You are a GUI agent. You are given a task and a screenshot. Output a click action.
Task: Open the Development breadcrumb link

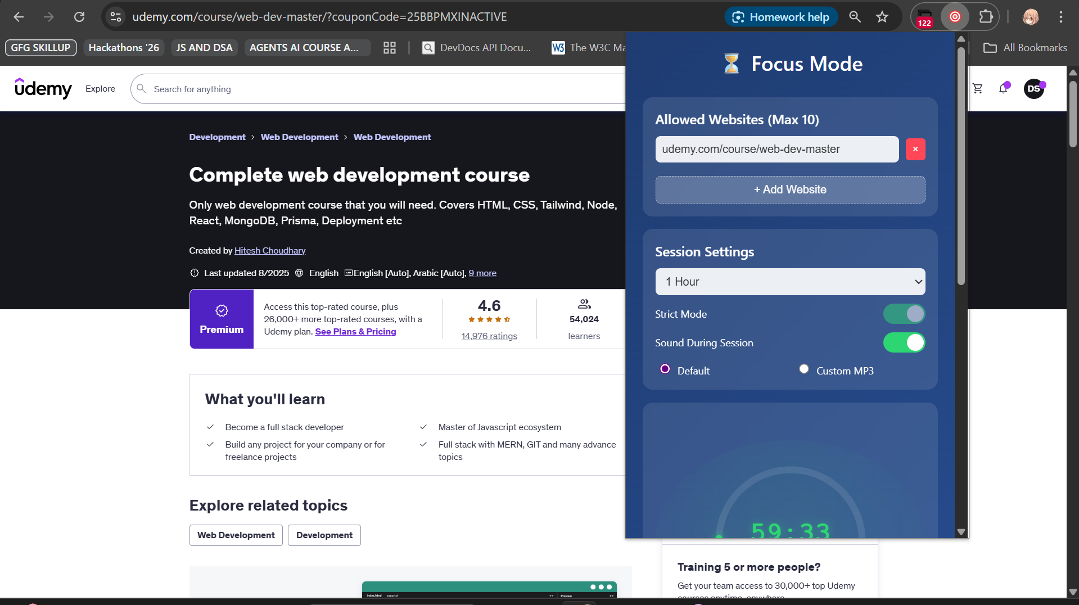coord(217,137)
